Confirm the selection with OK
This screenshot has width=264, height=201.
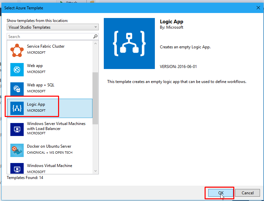click(x=221, y=193)
